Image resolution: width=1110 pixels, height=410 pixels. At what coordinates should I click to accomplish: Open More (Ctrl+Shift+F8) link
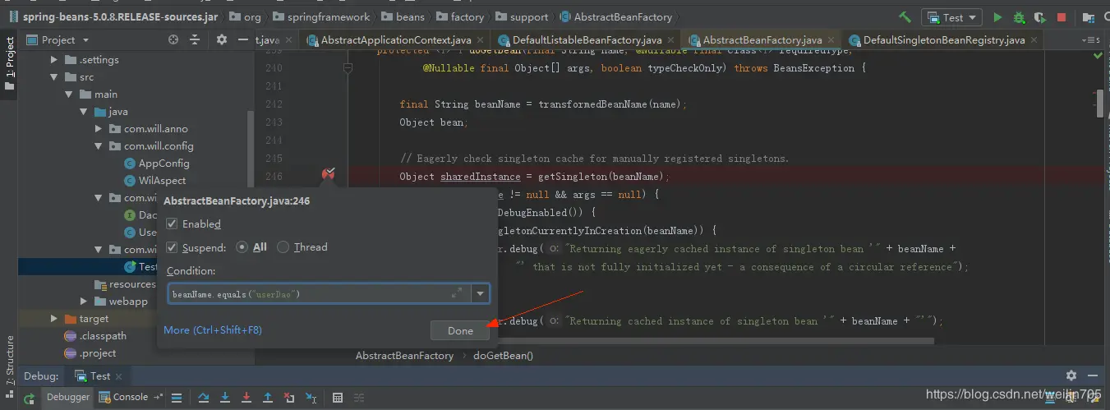coord(213,329)
